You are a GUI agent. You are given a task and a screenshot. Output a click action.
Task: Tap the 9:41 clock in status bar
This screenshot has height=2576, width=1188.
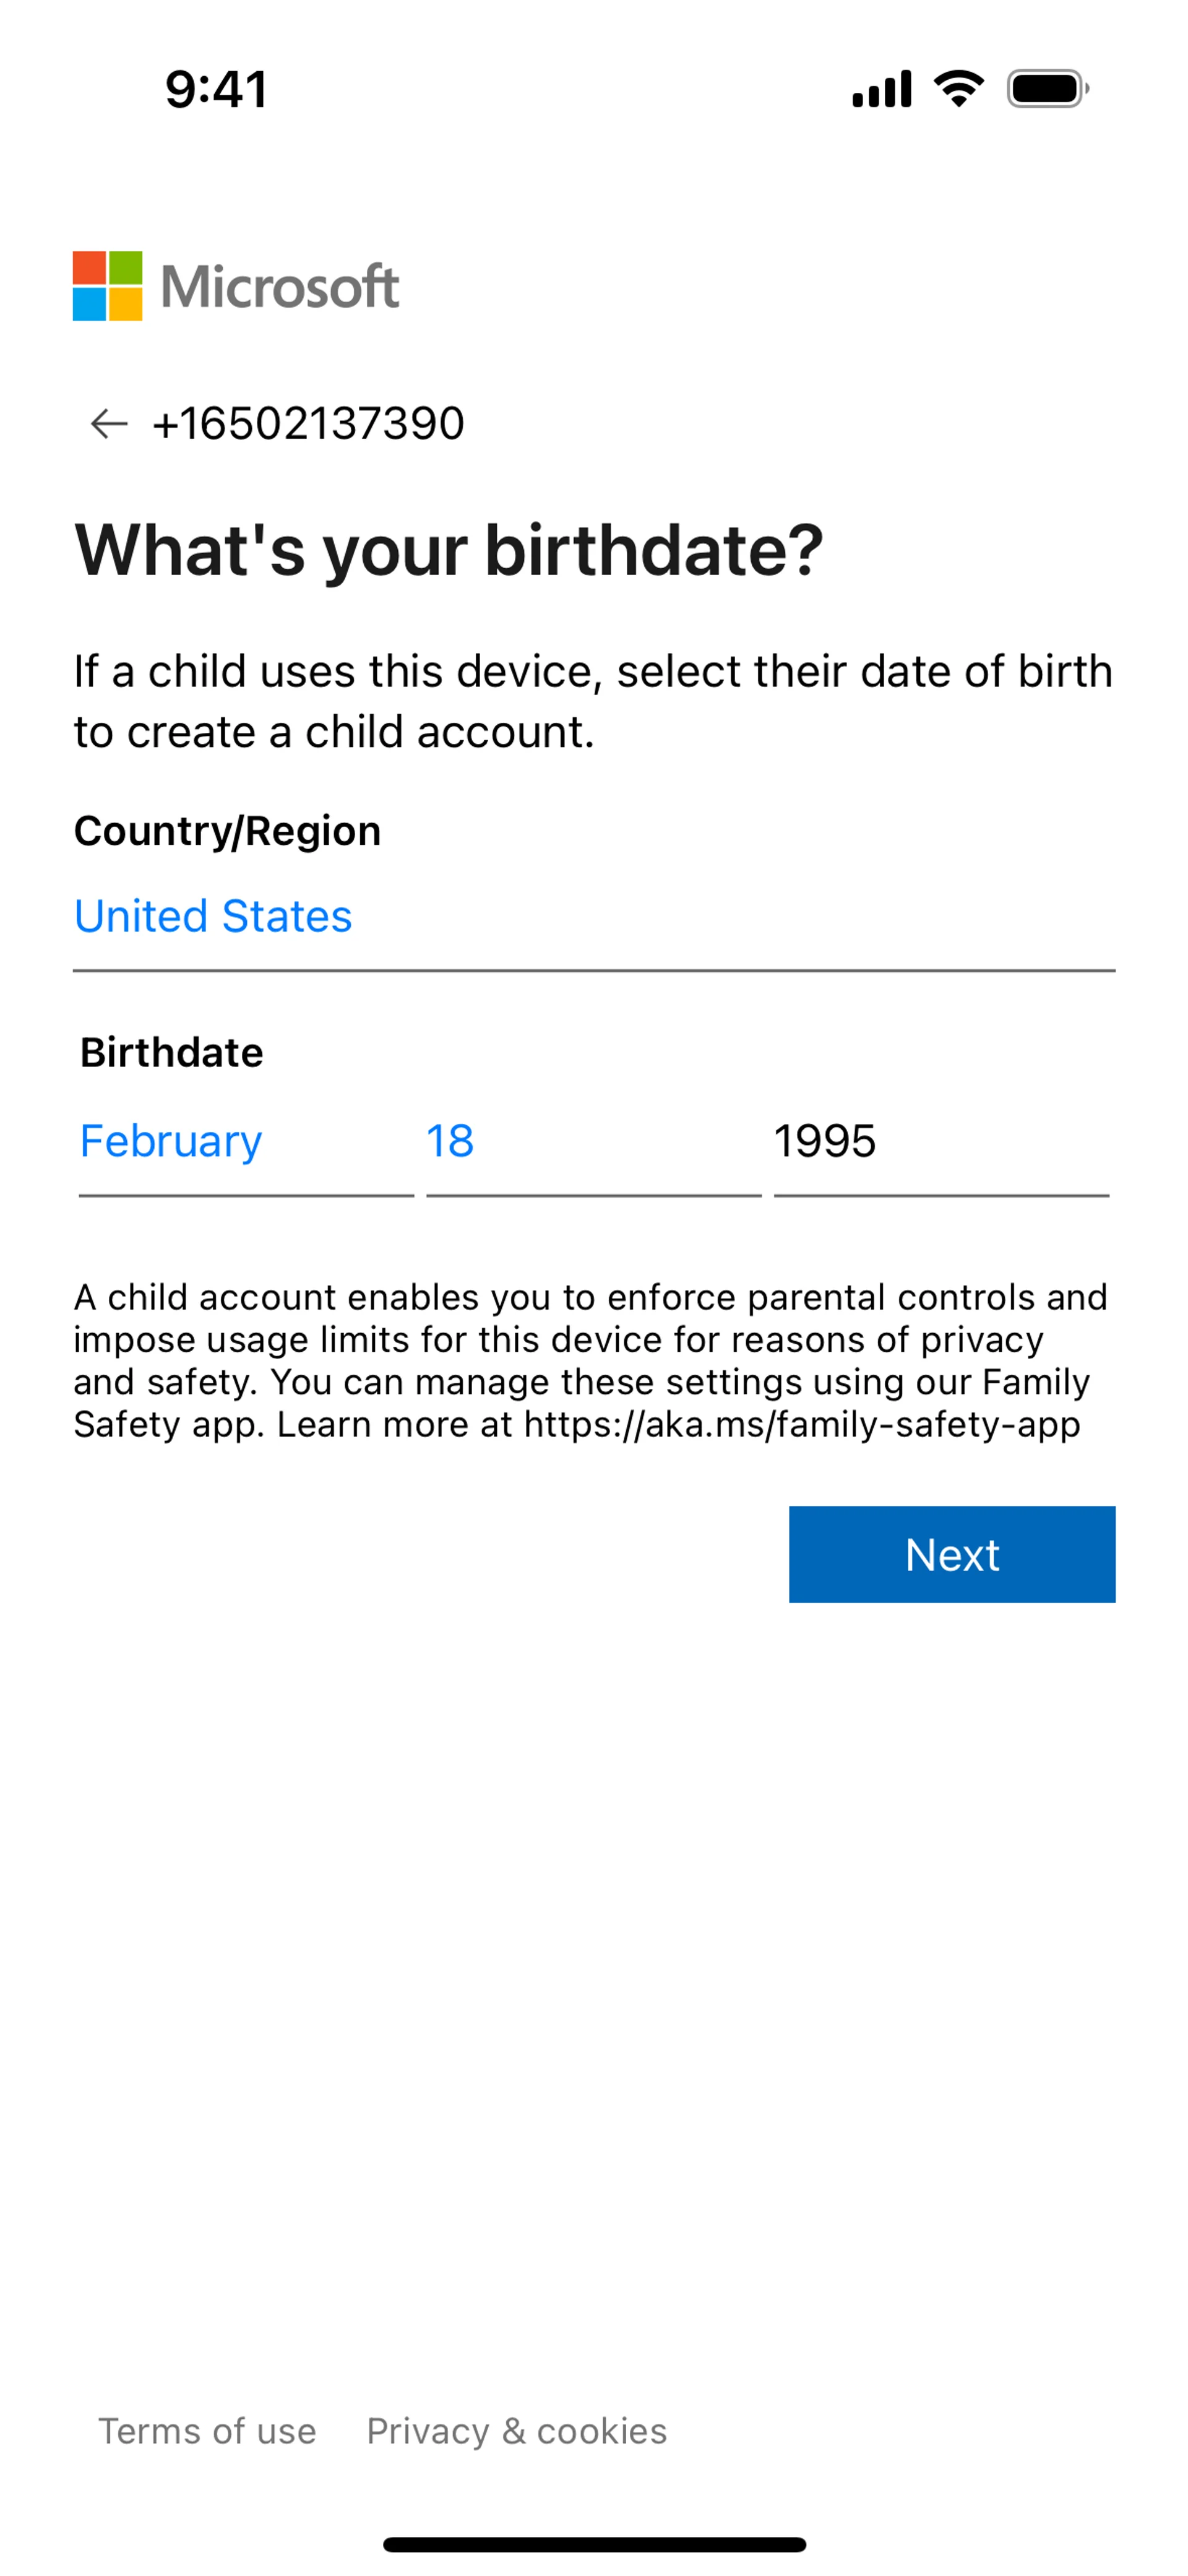(216, 89)
